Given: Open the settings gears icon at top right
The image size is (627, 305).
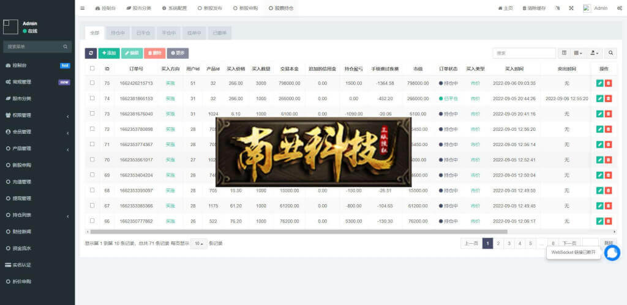Looking at the screenshot, I should coord(620,8).
